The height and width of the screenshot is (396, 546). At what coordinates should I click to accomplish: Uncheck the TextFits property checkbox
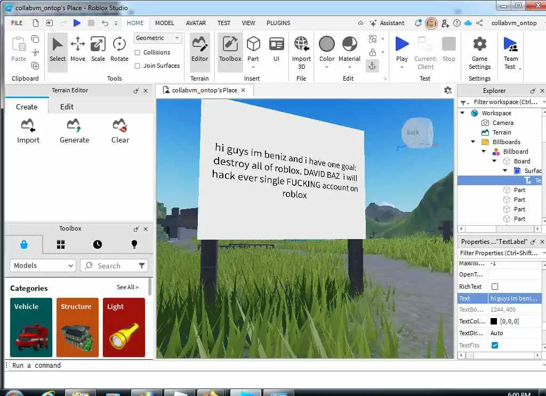494,345
